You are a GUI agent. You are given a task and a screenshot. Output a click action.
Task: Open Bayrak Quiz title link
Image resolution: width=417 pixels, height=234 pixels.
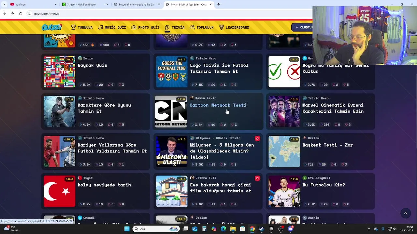pyautogui.click(x=92, y=65)
